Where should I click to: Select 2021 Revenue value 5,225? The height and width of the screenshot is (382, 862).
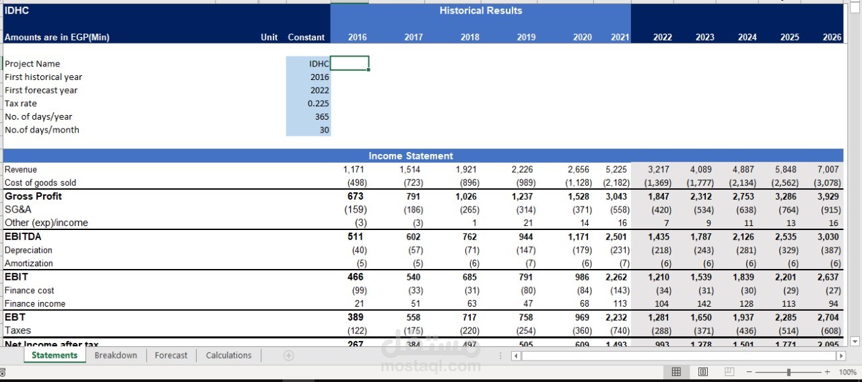click(x=616, y=169)
